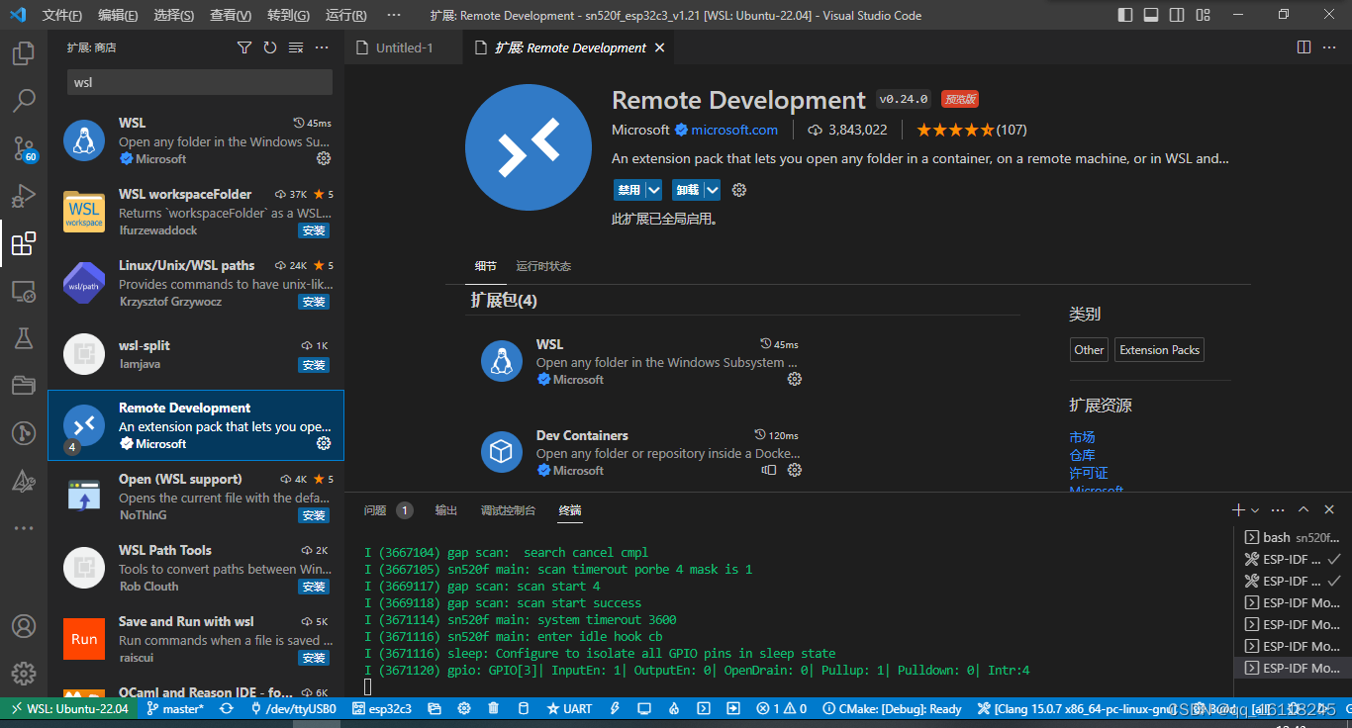Click the 禁用 disable button

pyautogui.click(x=628, y=190)
